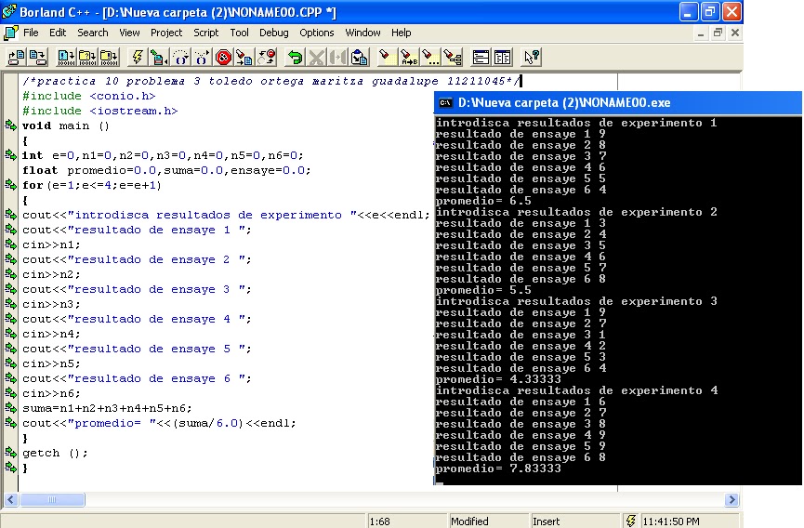
Task: Click the Cut scissors icon
Action: click(316, 58)
